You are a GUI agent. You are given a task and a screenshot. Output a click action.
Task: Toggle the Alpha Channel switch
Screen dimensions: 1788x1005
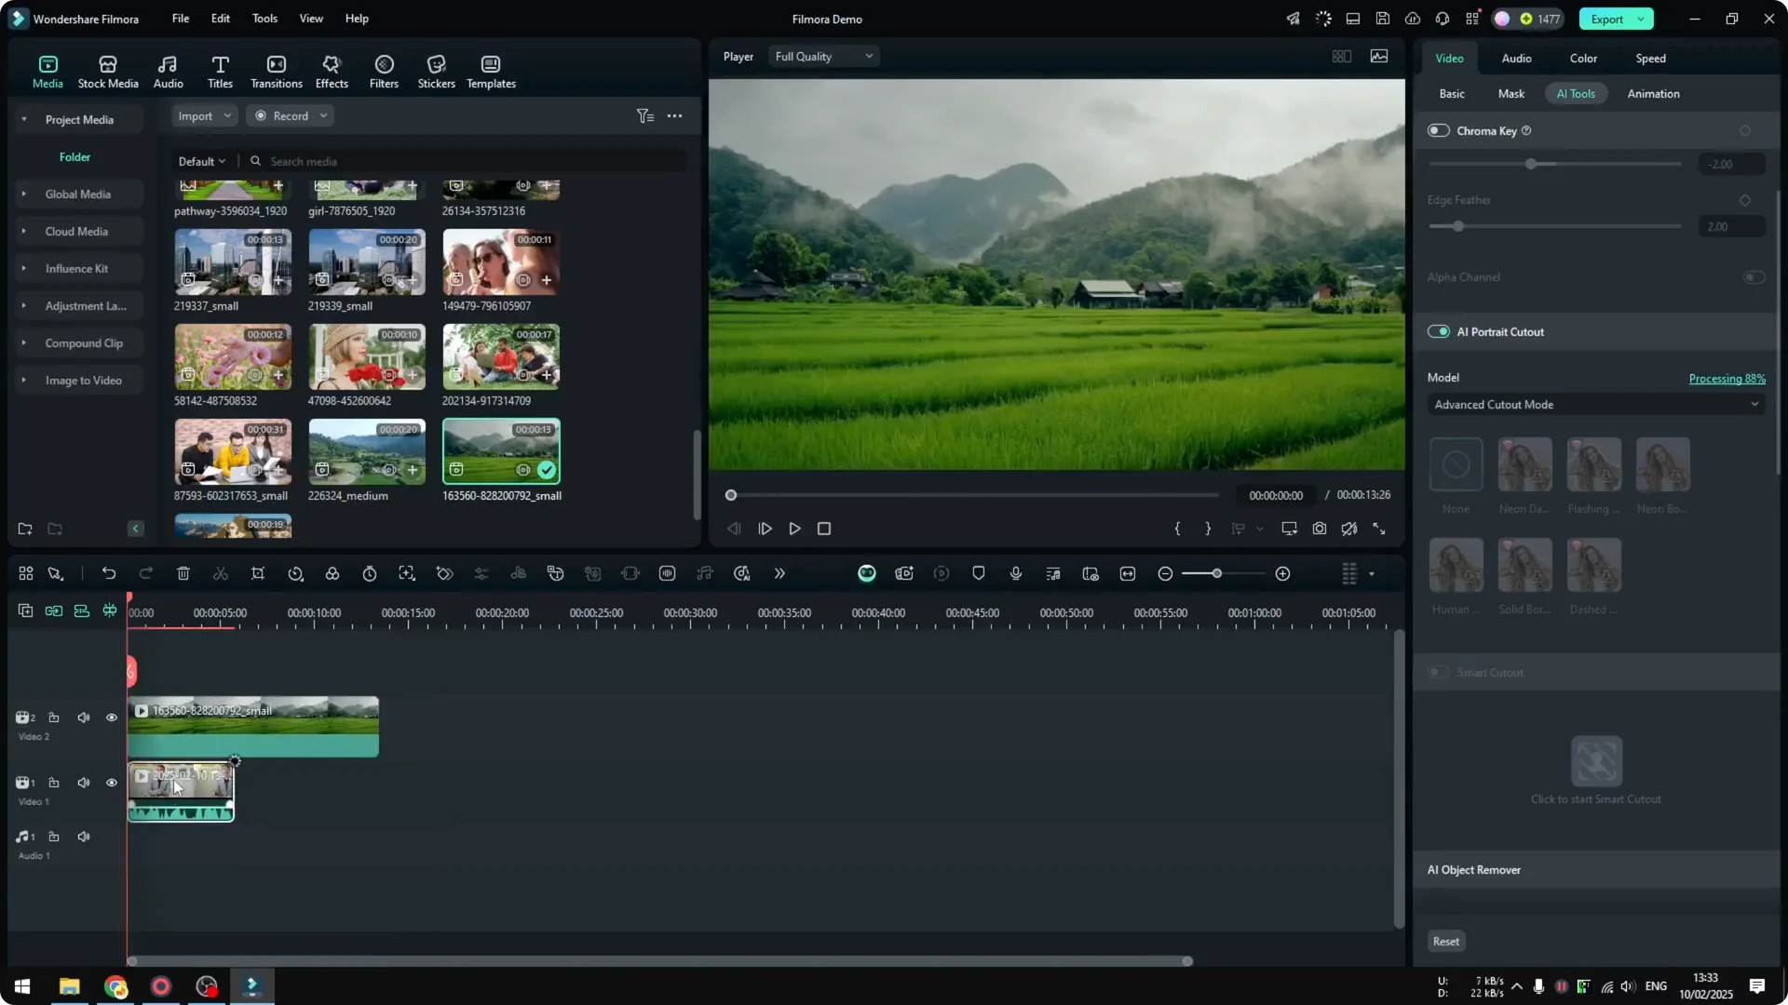point(1753,277)
